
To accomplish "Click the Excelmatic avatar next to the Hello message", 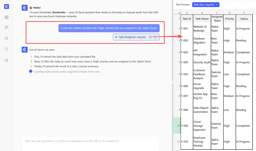I will (24, 8).
